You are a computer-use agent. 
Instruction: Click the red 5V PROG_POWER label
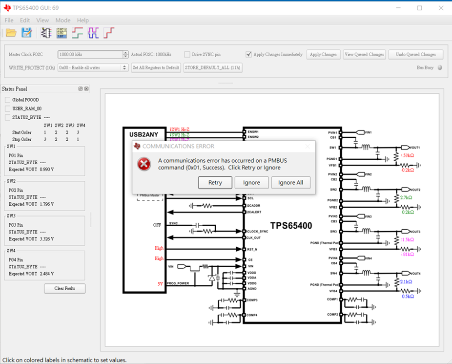pyautogui.click(x=160, y=284)
